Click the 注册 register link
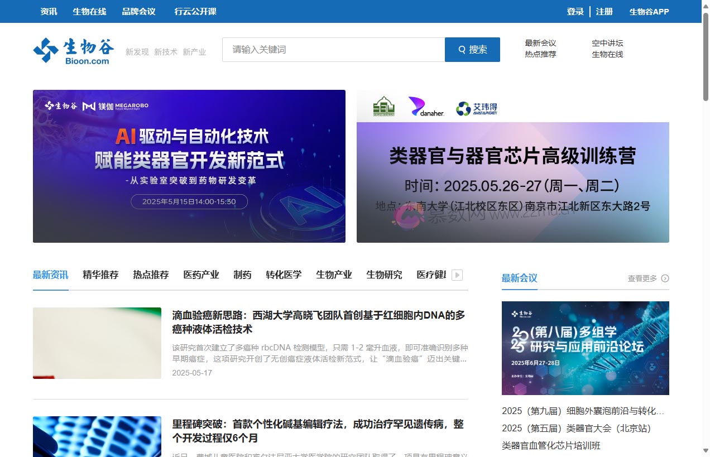 604,12
